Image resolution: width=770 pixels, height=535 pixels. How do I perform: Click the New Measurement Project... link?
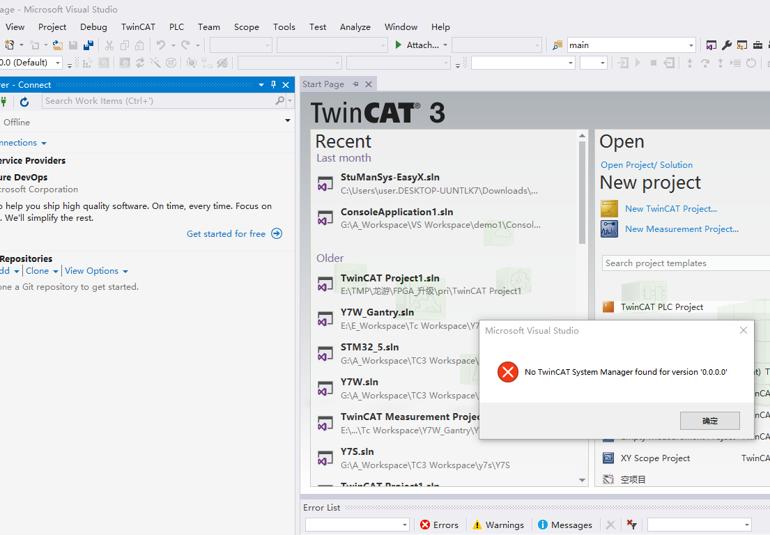coord(682,228)
